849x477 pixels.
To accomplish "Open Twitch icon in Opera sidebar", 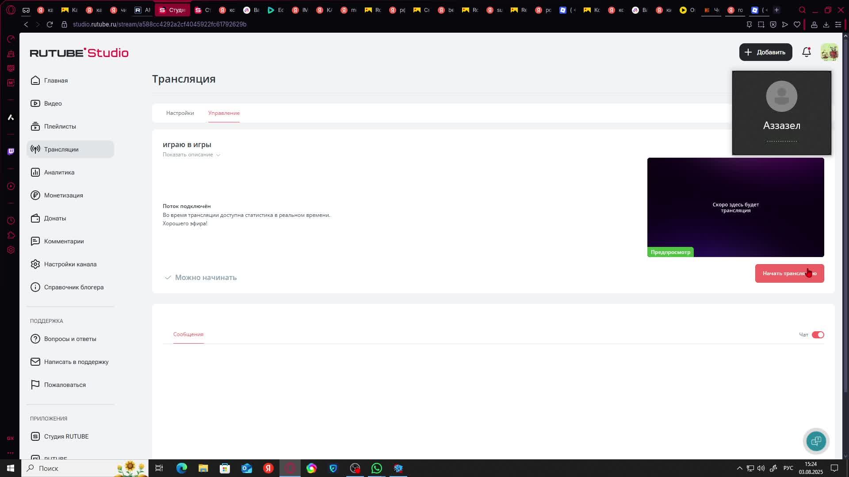I will (x=11, y=151).
